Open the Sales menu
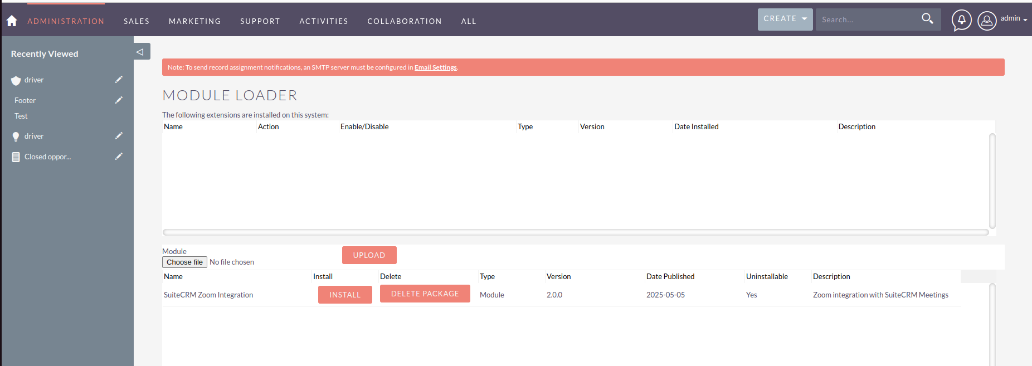This screenshot has height=366, width=1032. click(x=137, y=21)
